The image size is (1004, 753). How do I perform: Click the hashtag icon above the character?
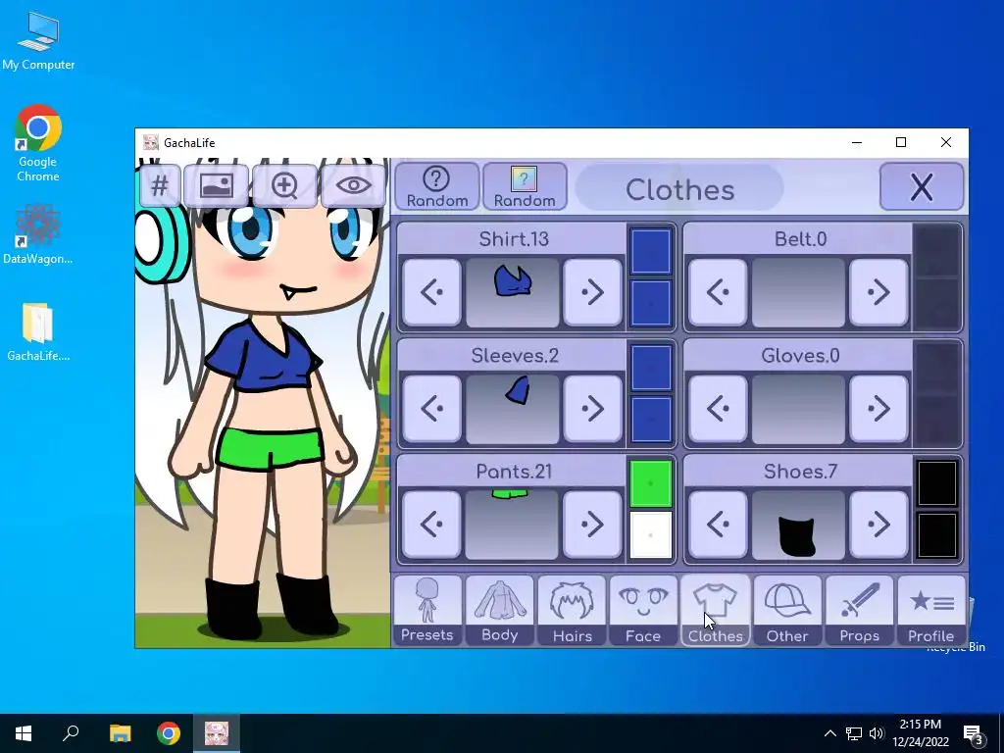coord(160,185)
